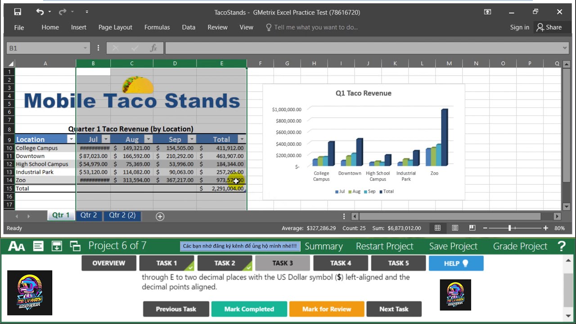Open the File menu
This screenshot has width=576, height=324.
point(19,27)
